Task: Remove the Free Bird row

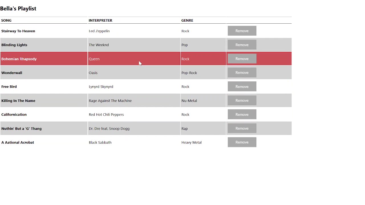Action: 242,87
